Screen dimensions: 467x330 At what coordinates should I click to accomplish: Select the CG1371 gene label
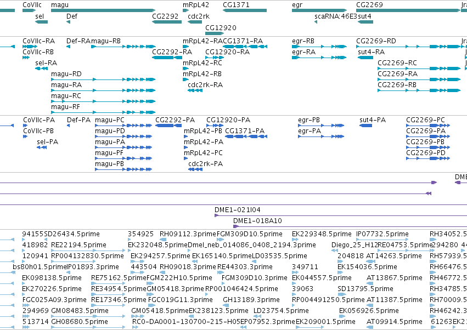(x=236, y=5)
